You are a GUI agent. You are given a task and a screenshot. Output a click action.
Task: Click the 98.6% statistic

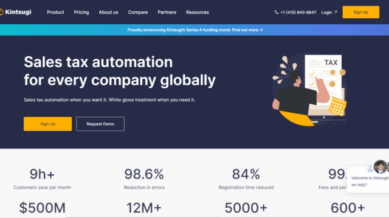[x=144, y=174]
